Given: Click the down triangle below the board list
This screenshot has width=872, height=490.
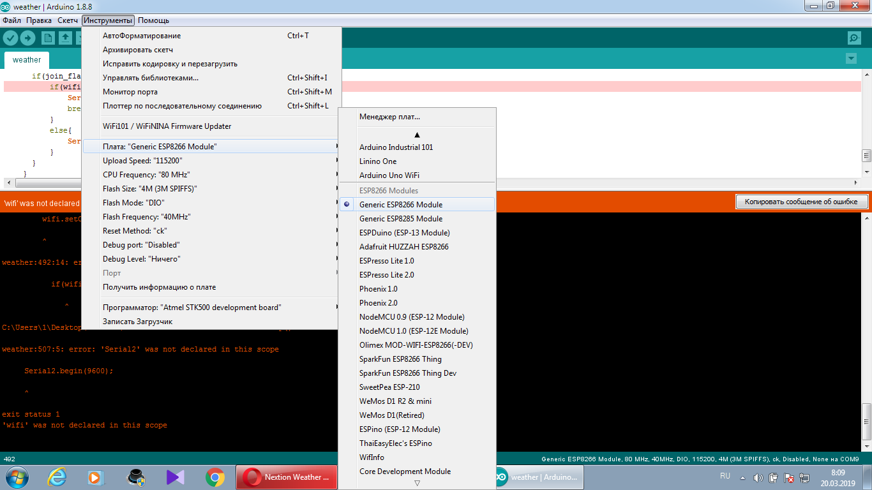Looking at the screenshot, I should 417,483.
